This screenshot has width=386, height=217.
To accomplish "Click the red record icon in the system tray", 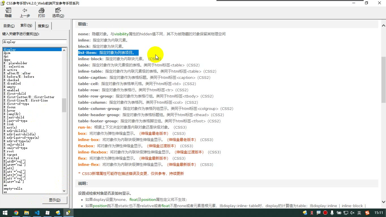I will [x=325, y=213].
